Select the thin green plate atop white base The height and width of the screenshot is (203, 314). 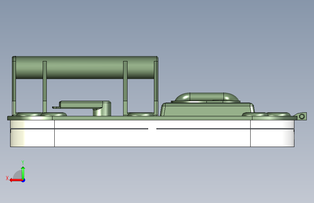(152, 118)
